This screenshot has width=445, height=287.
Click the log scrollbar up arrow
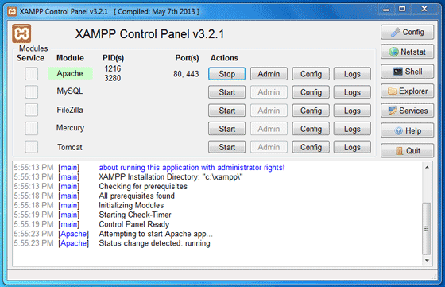click(x=427, y=168)
